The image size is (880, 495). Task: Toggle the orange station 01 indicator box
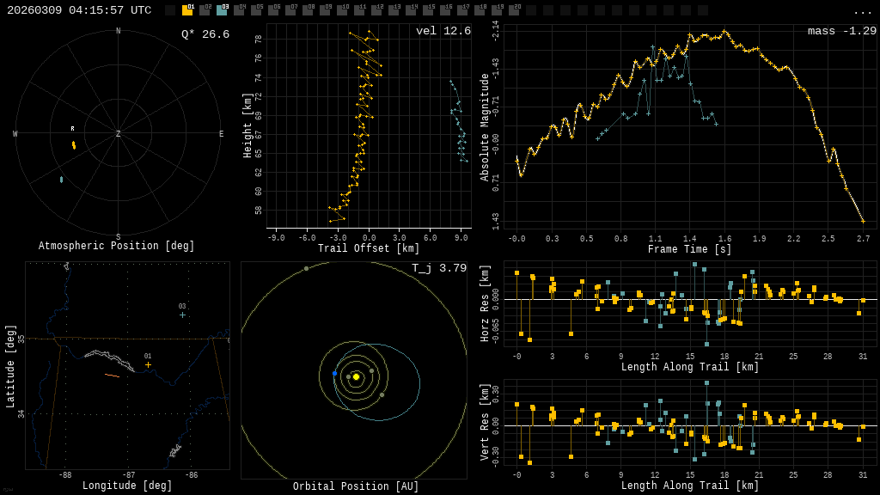pos(187,10)
